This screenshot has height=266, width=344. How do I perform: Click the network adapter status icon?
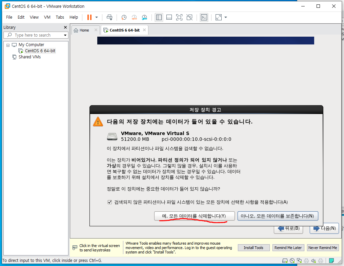[x=299, y=261]
